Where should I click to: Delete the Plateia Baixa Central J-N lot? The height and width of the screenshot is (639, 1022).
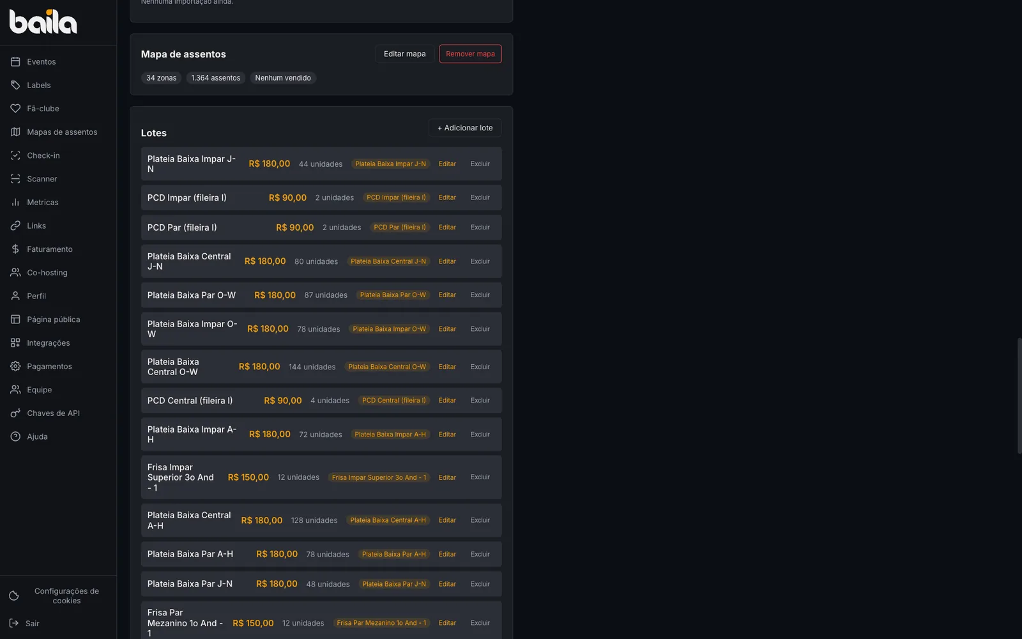tap(480, 261)
